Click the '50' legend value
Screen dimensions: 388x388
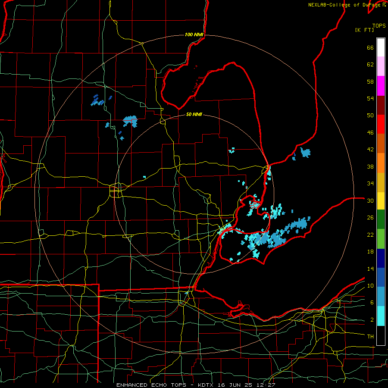click(x=370, y=116)
